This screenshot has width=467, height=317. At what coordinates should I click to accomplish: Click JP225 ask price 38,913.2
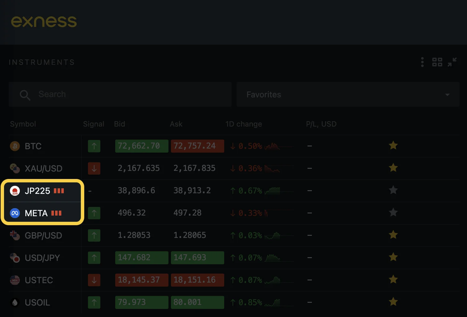click(x=192, y=190)
